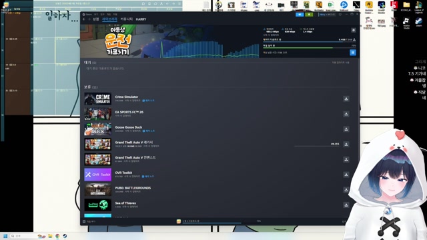Pause the active download with the blue button
The width and height of the screenshot is (427, 240).
pyautogui.click(x=353, y=52)
